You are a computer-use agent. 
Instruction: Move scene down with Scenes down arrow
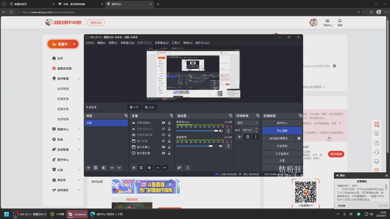tap(119, 168)
